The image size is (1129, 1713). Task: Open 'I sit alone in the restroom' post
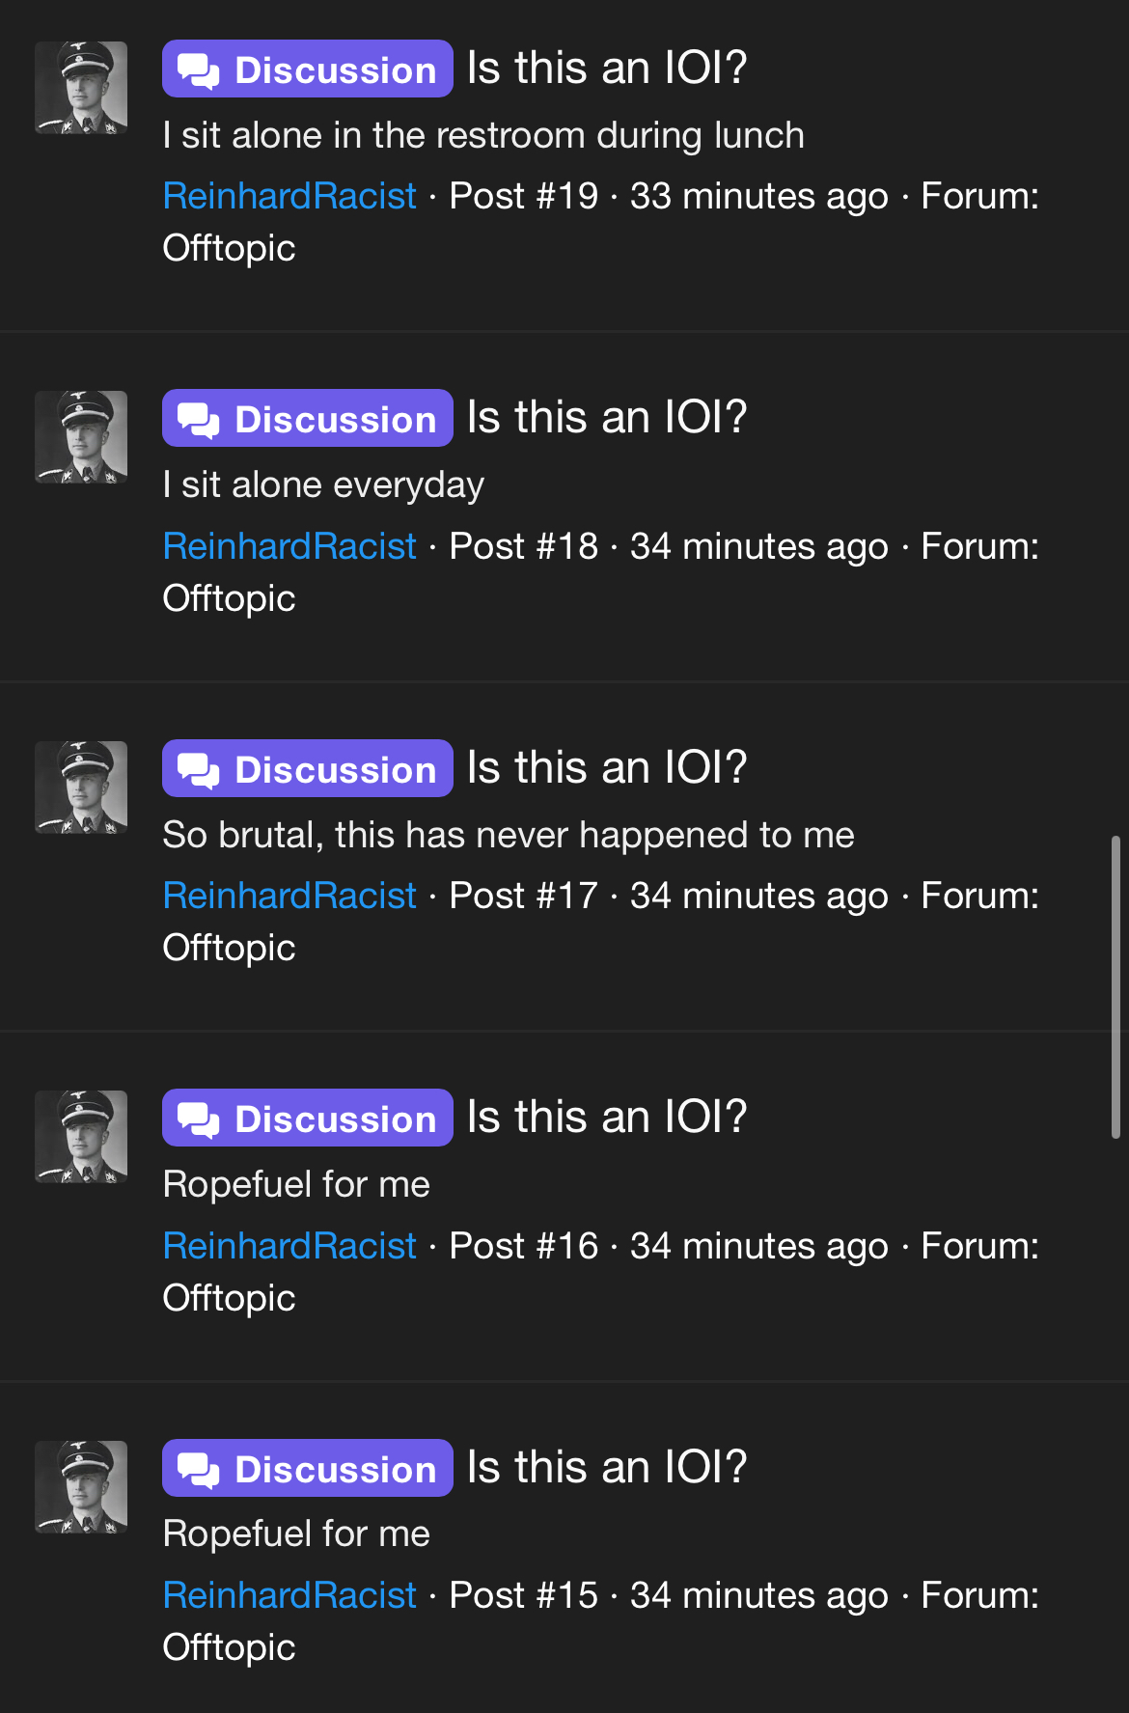[x=483, y=135]
